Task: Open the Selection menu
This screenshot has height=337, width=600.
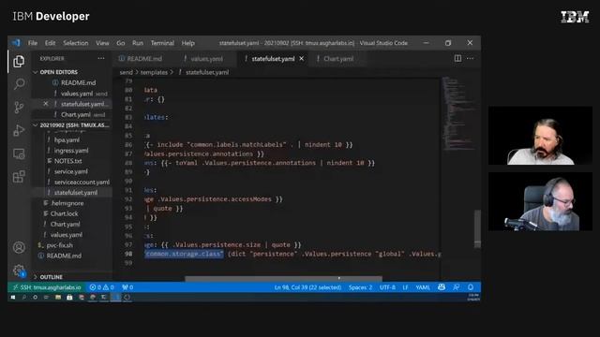Action: pyautogui.click(x=76, y=43)
